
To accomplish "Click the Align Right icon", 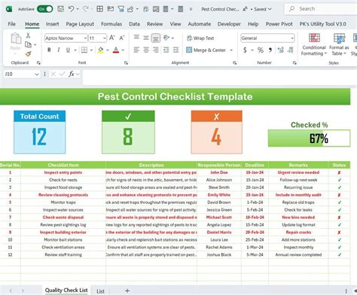I will click(156, 50).
